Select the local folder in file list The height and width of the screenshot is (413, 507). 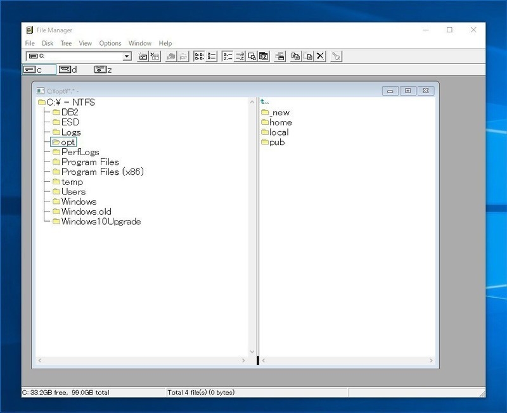(x=275, y=132)
